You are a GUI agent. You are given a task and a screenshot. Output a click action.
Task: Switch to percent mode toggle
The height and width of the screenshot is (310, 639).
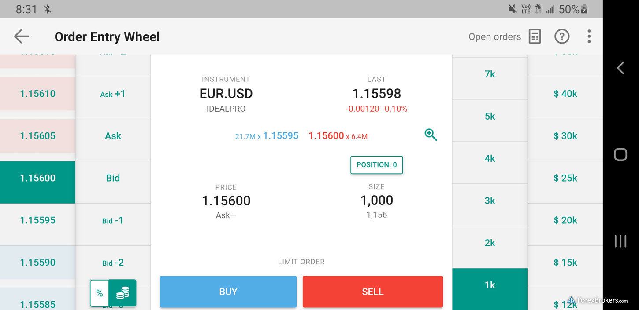[x=100, y=293]
